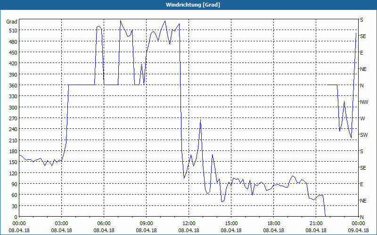Click the 180 y-axis tick label
377x235 pixels.
(x=13, y=151)
